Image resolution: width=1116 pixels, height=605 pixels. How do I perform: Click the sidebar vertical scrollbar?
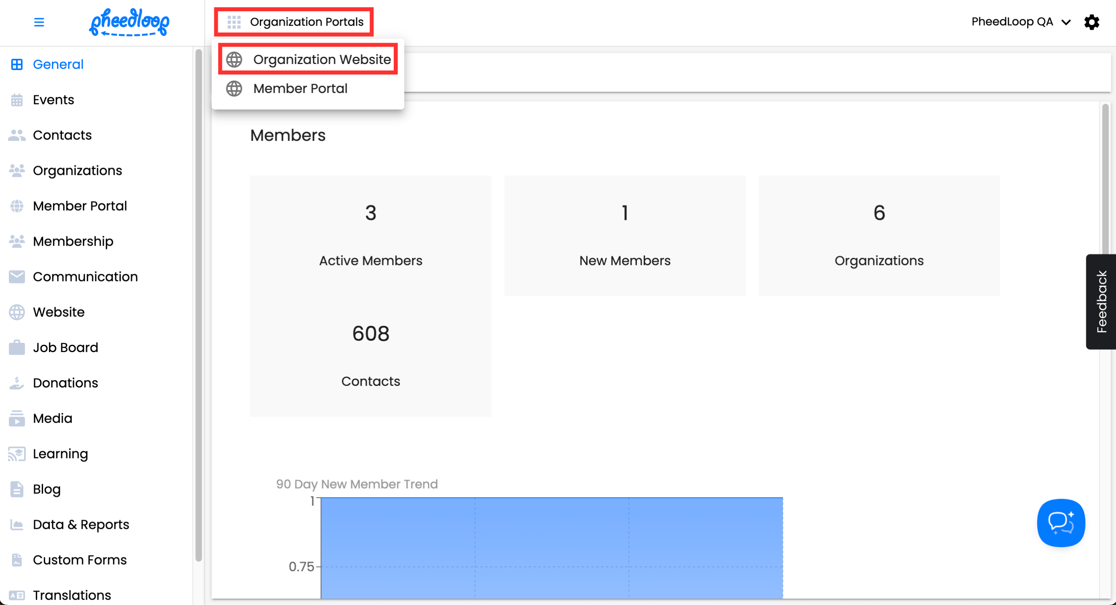[x=198, y=303]
